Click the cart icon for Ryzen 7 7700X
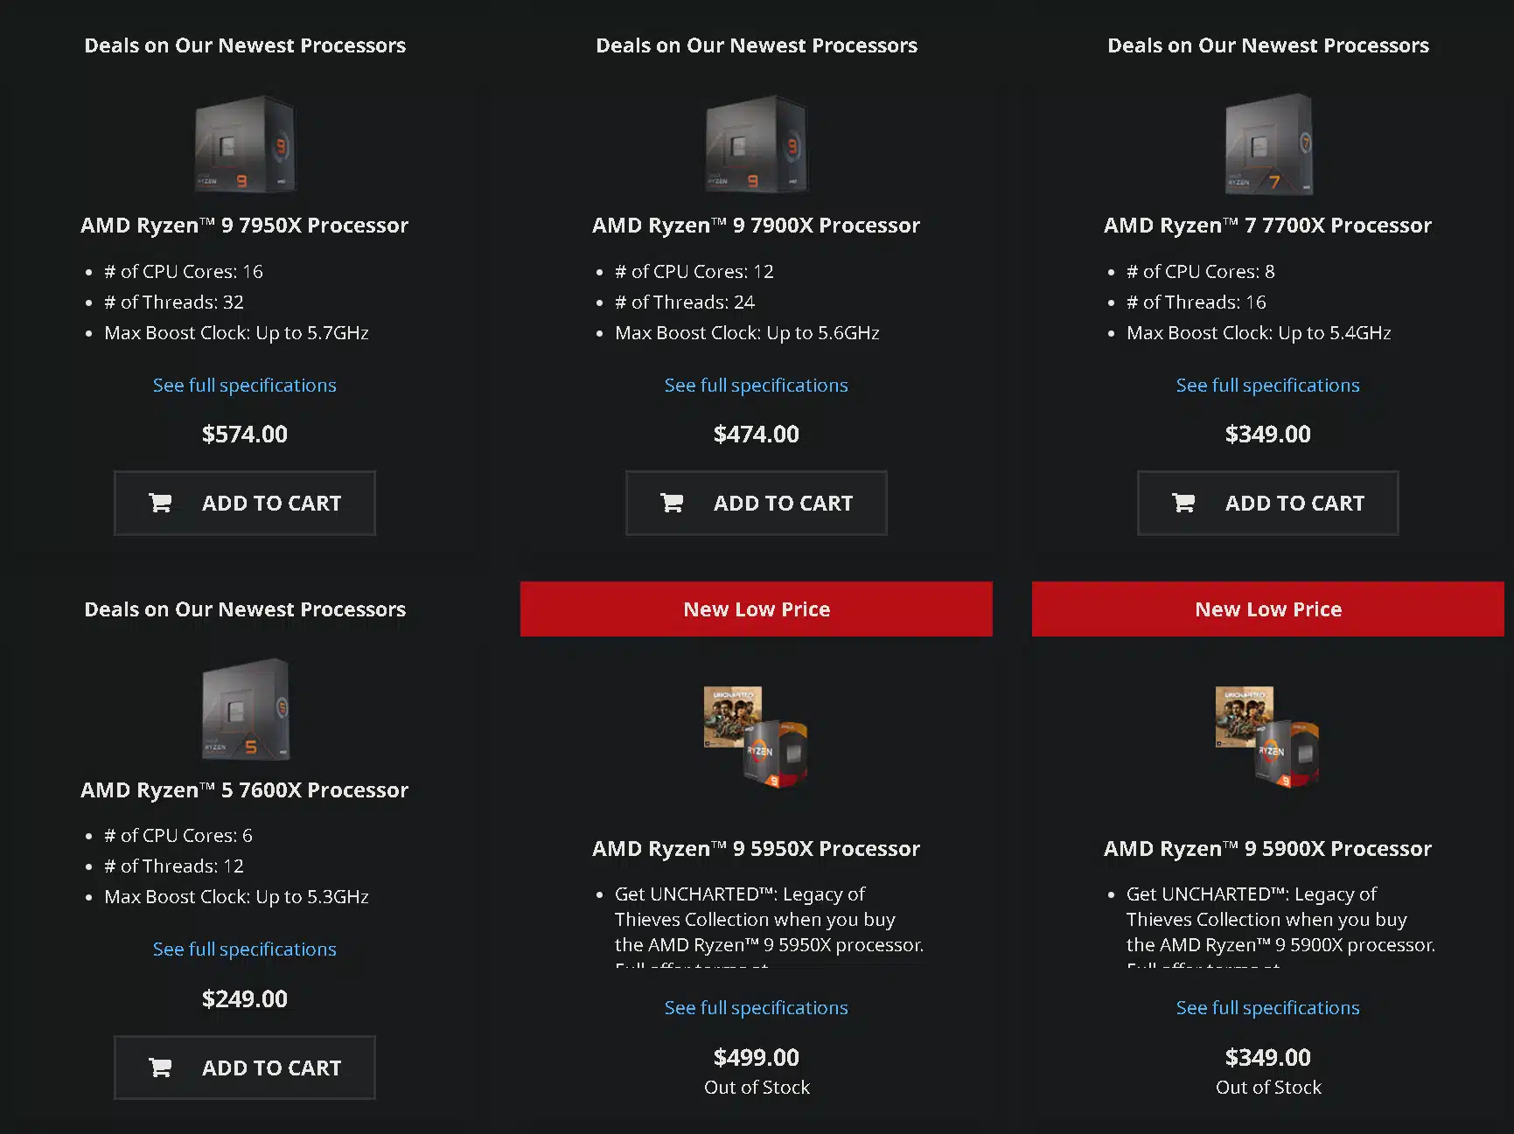The width and height of the screenshot is (1514, 1134). coord(1183,503)
